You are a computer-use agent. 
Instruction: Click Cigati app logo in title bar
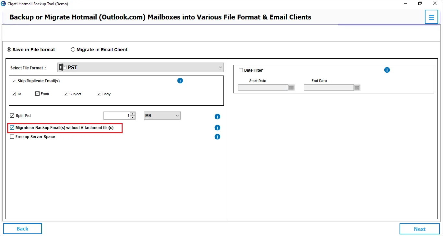tap(3, 4)
